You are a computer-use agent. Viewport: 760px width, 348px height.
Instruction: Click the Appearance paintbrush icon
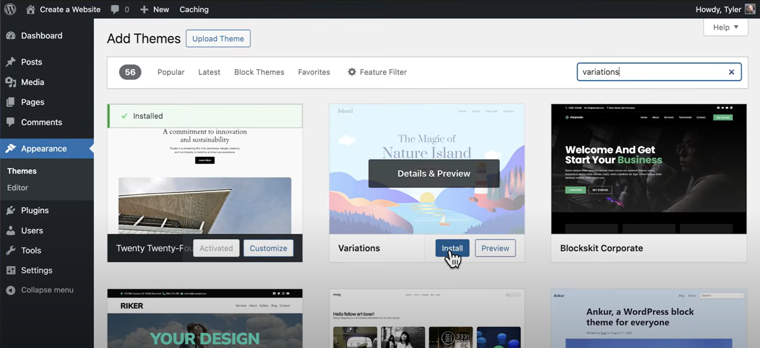tap(11, 148)
